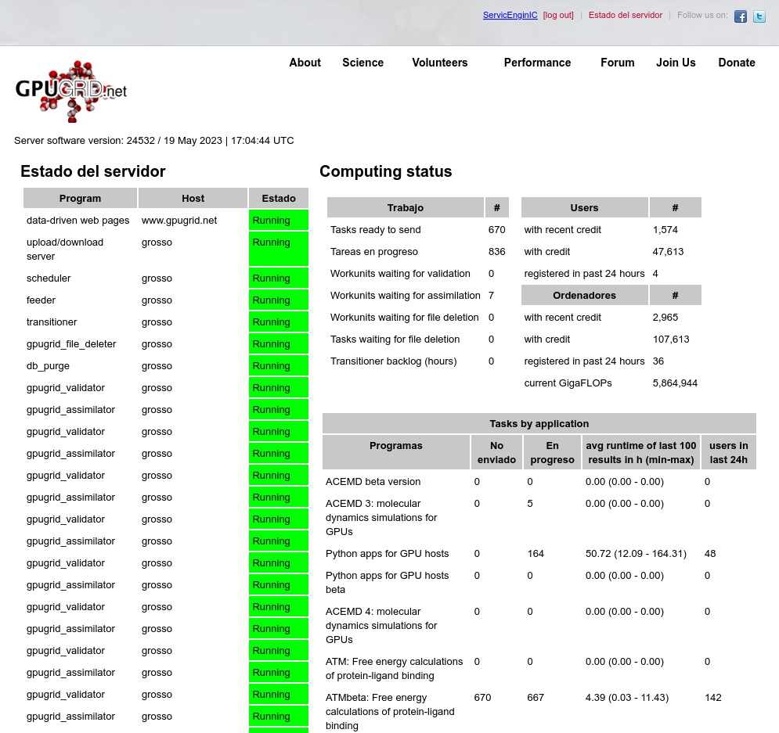Go to the Forum page
The width and height of the screenshot is (779, 733).
617,63
